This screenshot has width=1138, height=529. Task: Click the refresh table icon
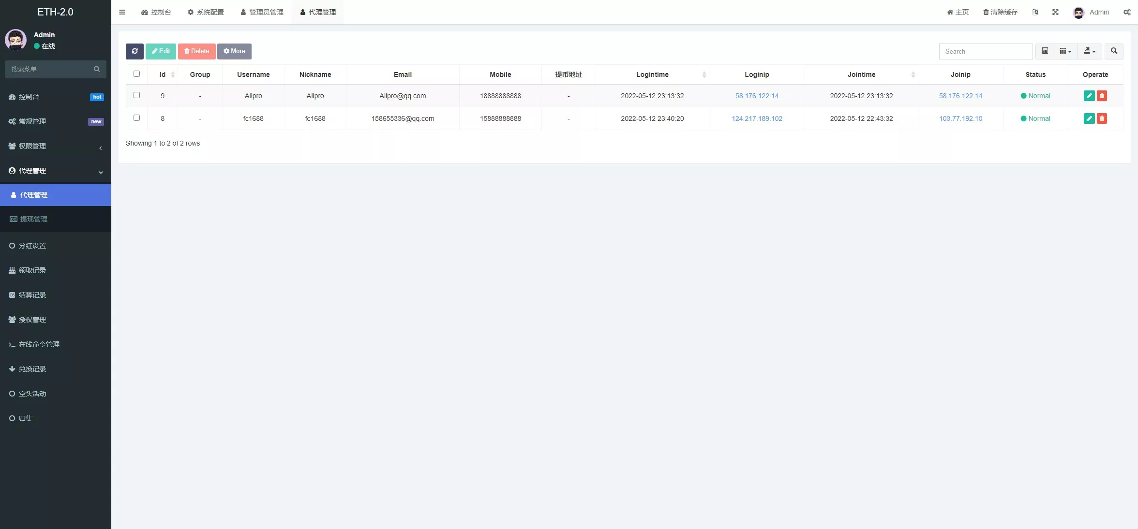coord(135,51)
